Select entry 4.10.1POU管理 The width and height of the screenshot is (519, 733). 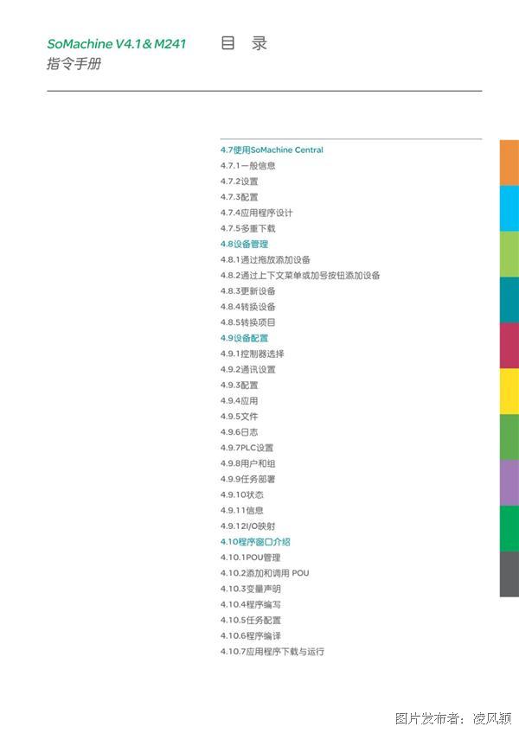(250, 558)
